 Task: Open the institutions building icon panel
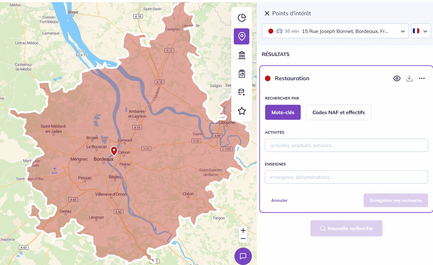(242, 55)
